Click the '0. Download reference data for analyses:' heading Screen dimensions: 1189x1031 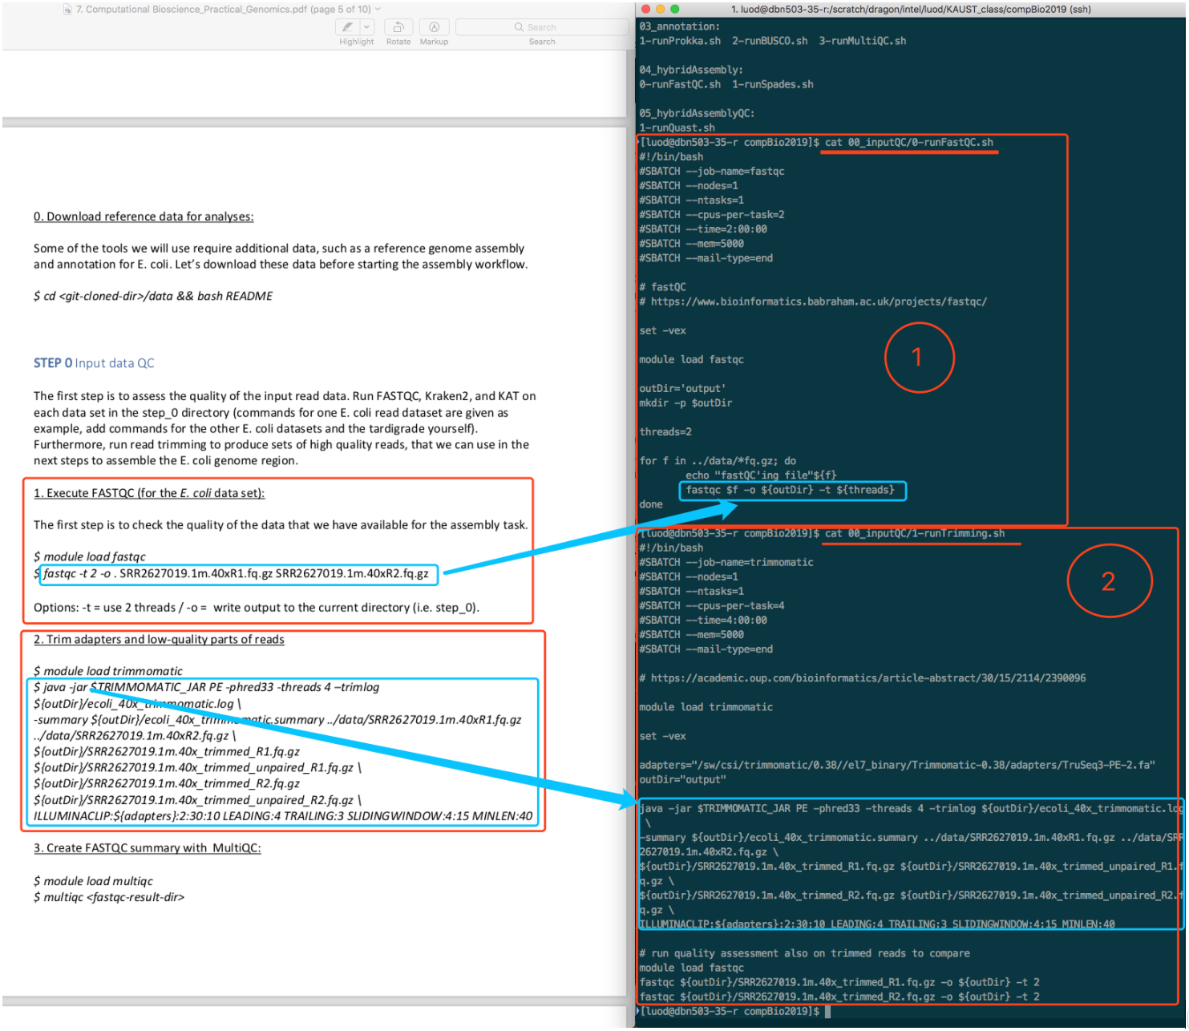(144, 216)
